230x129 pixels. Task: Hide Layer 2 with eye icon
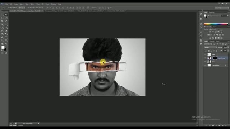[205, 54]
